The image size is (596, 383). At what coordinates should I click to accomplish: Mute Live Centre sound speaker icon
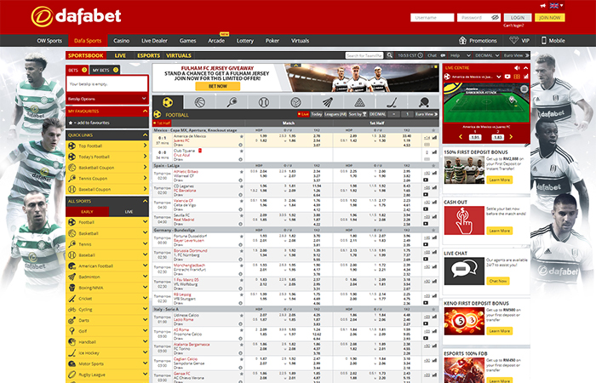pos(517,67)
